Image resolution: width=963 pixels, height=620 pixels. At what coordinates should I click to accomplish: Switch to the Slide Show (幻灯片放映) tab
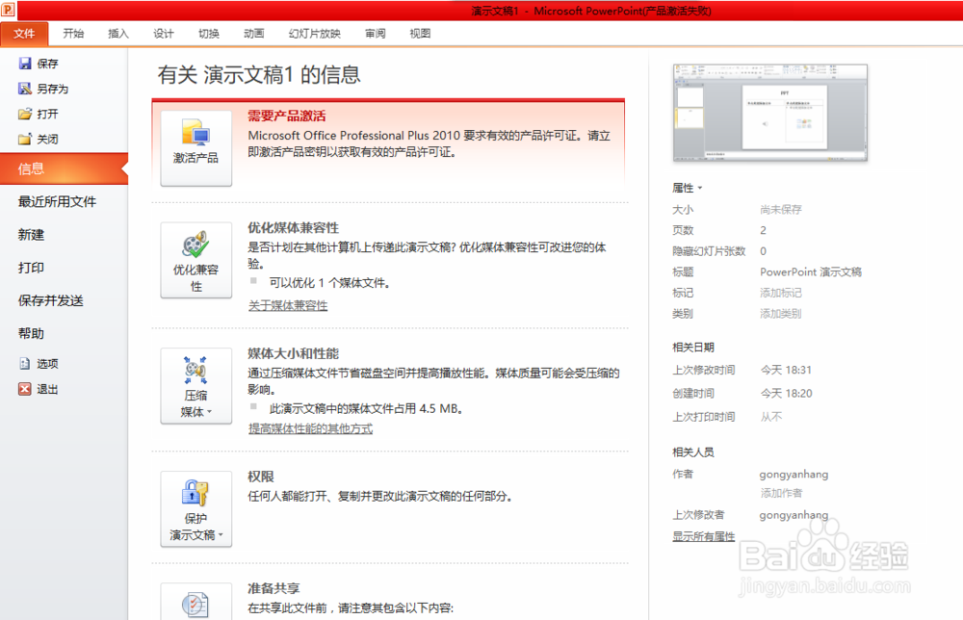pyautogui.click(x=315, y=33)
